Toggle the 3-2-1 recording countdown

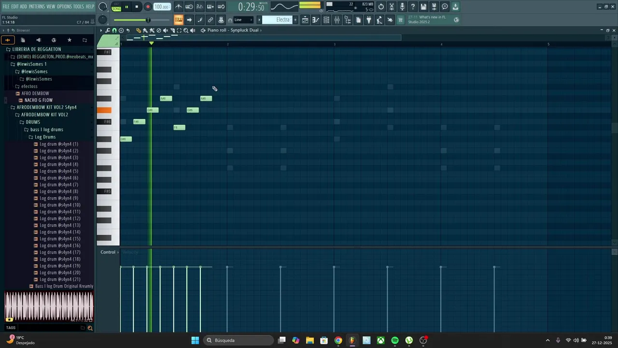(199, 7)
